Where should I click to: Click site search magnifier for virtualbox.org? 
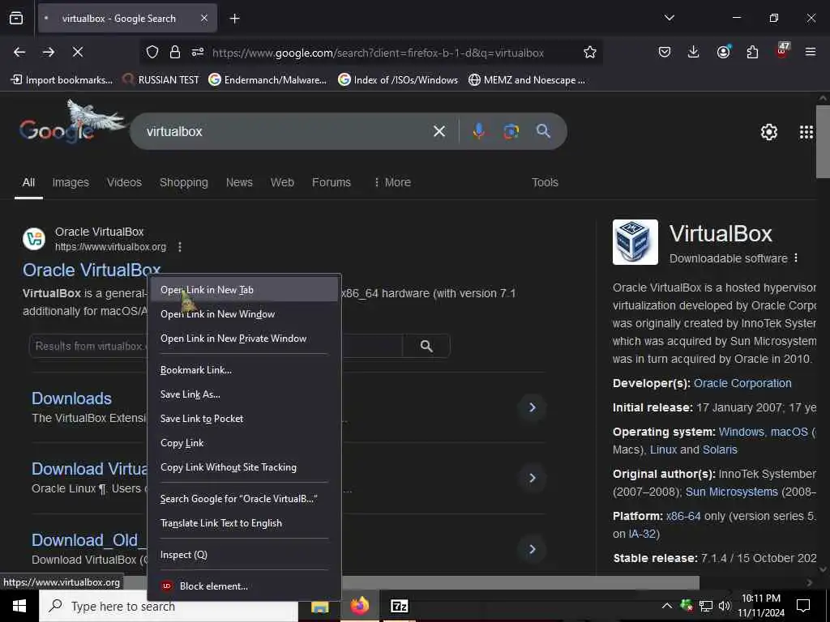(x=426, y=346)
